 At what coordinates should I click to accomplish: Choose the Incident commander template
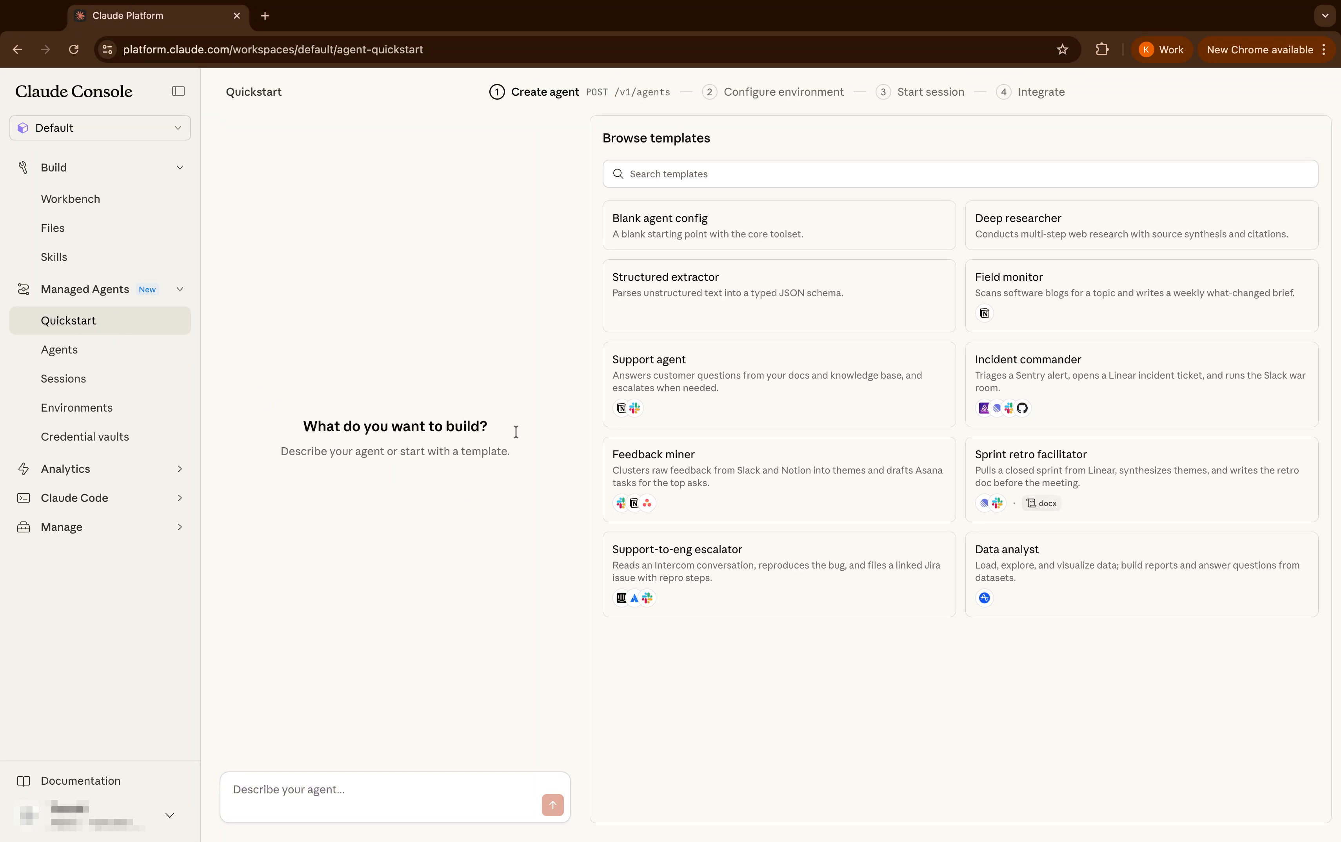(1141, 384)
